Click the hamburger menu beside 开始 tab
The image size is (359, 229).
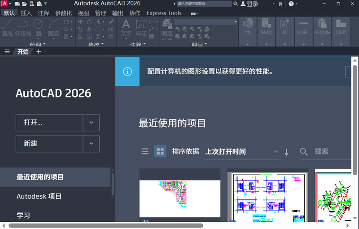click(x=7, y=51)
